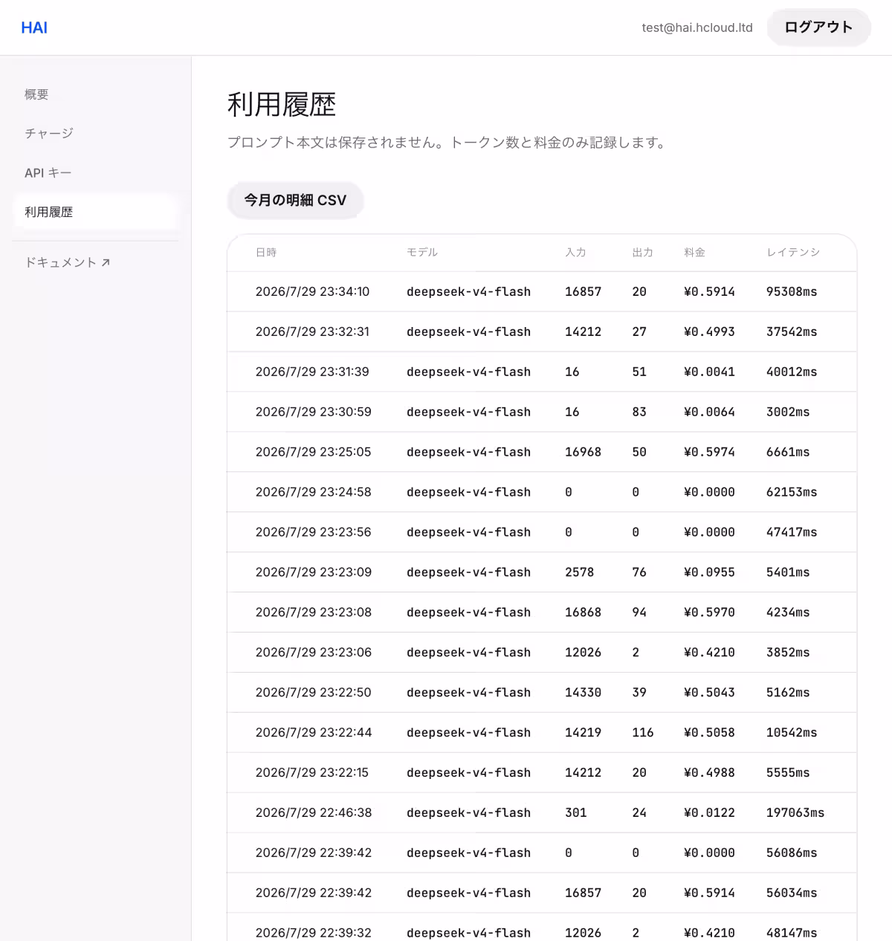Click the fee ¥0.0122
This screenshot has width=892, height=941.
pos(709,813)
